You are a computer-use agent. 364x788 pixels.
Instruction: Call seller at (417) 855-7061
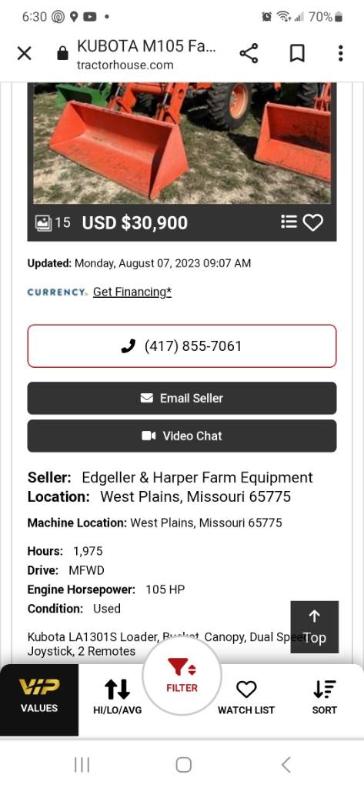182,346
